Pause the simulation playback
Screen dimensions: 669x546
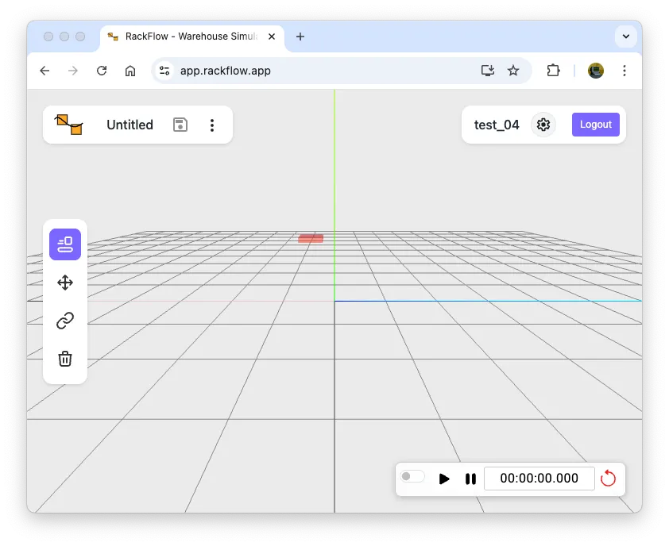(x=470, y=478)
